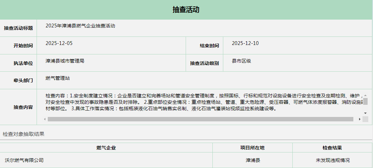Click the vertical scrollbar thumb in 抽查内容

tap(365, 102)
